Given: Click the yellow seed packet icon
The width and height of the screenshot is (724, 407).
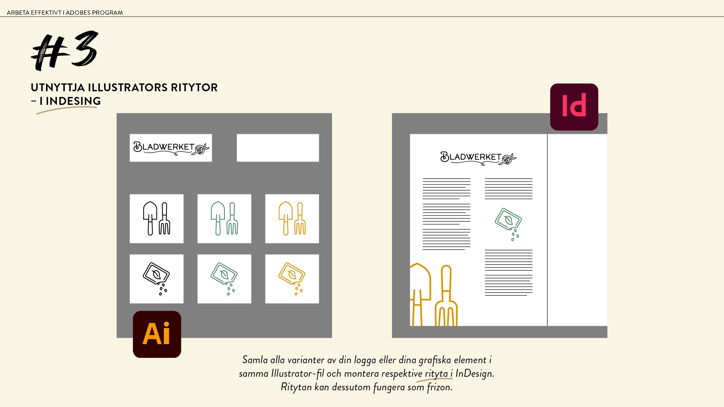Looking at the screenshot, I should click(x=291, y=277).
